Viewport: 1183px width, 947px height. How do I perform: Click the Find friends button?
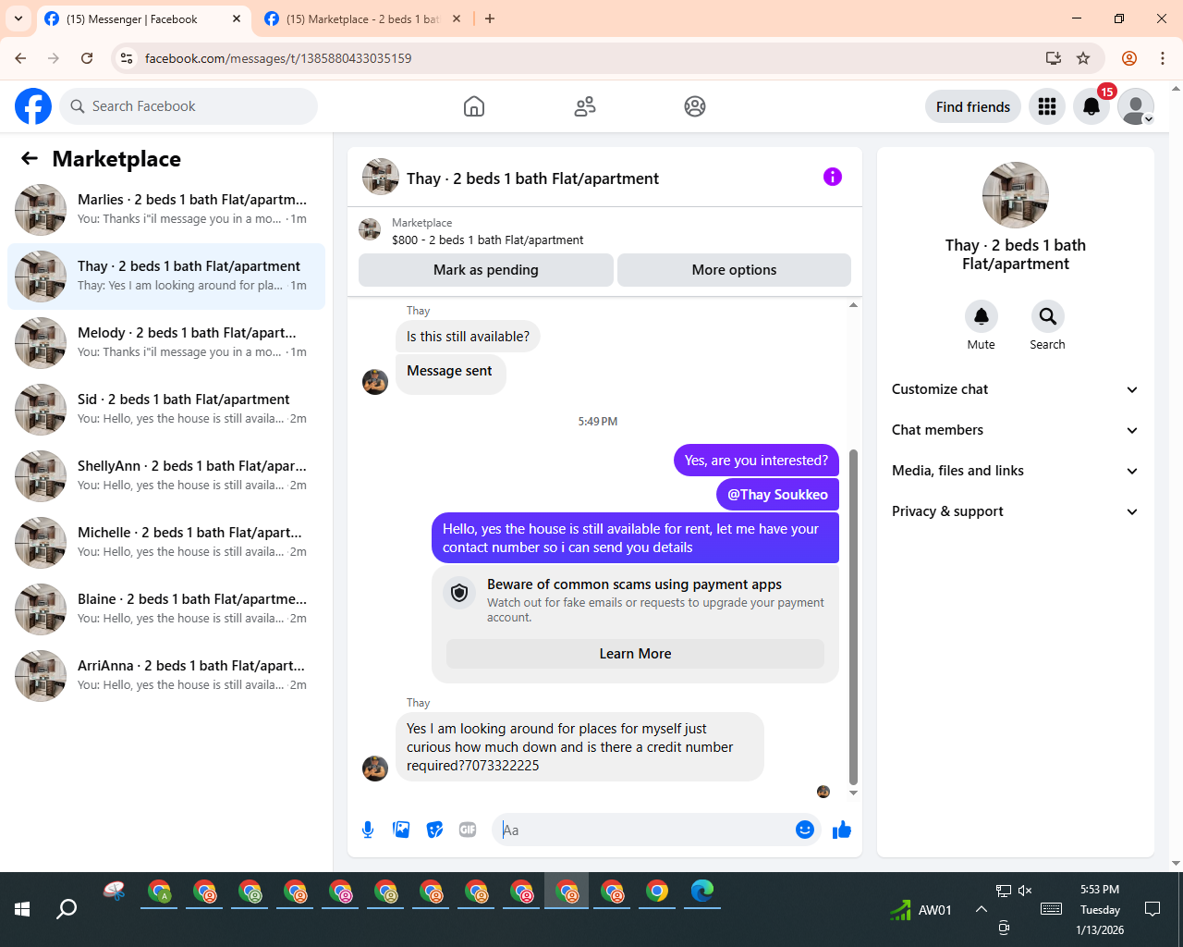(973, 106)
